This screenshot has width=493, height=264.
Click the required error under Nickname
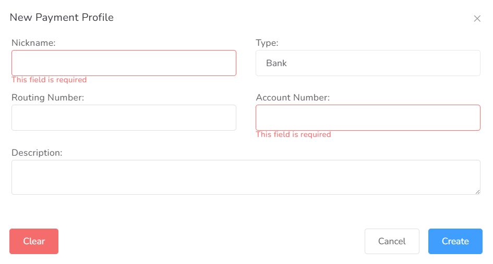pyautogui.click(x=49, y=80)
